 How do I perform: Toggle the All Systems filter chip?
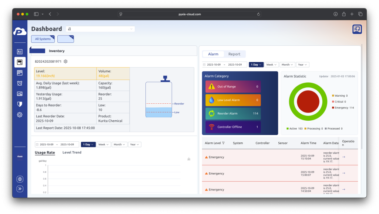[43, 39]
